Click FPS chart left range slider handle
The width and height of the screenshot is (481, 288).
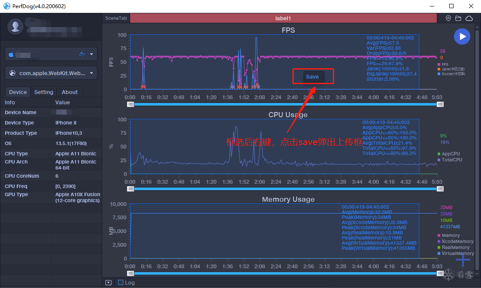coord(131,104)
